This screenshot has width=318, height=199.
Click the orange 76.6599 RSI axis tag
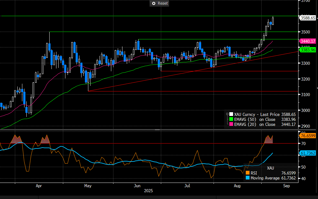click(x=307, y=135)
